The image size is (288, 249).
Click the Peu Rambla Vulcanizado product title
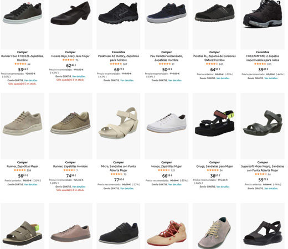[x=166, y=58]
